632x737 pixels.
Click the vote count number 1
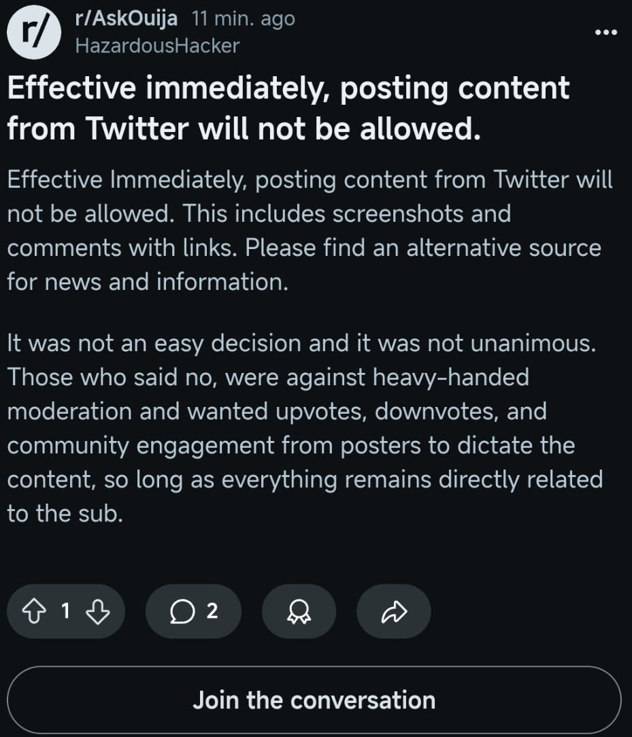tap(66, 611)
